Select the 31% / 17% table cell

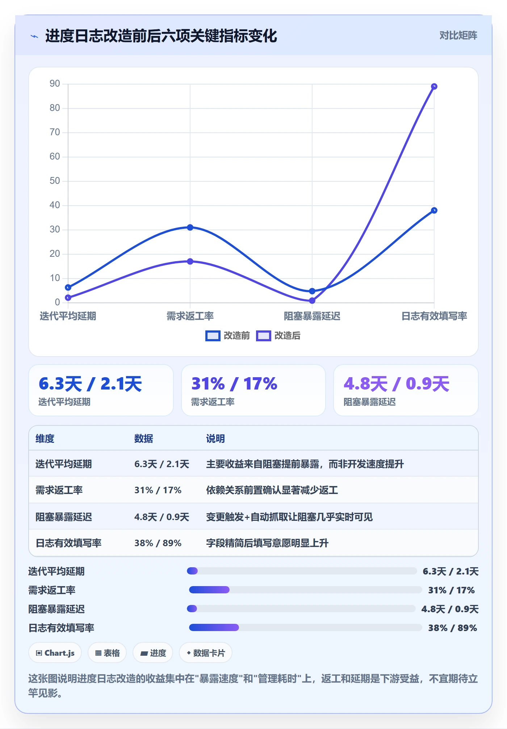(x=158, y=490)
